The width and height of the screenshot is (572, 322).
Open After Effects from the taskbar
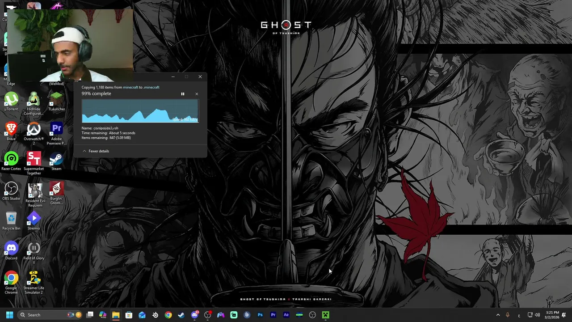pyautogui.click(x=286, y=315)
